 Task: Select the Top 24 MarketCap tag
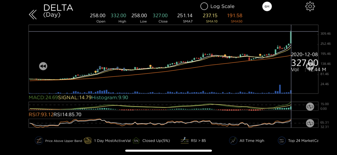pos(282,141)
